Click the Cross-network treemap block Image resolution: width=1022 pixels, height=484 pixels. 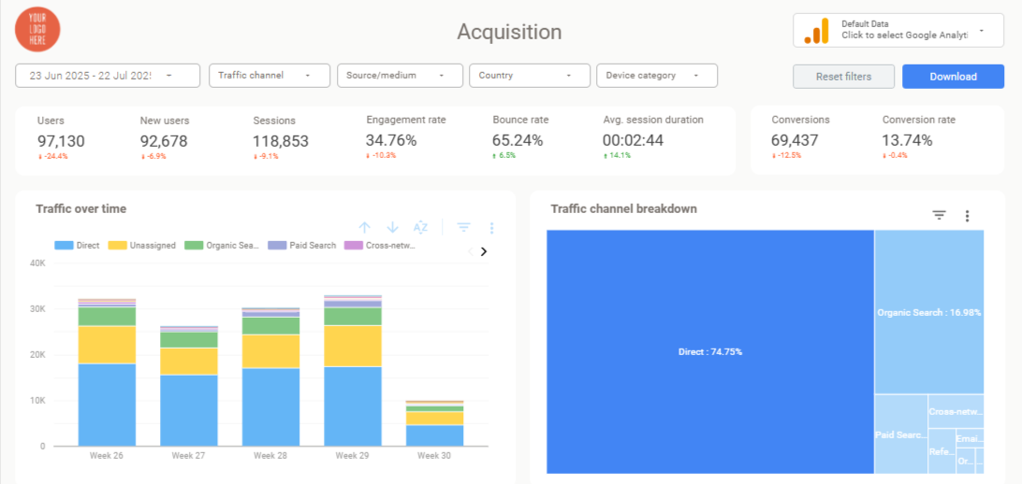[x=956, y=412]
